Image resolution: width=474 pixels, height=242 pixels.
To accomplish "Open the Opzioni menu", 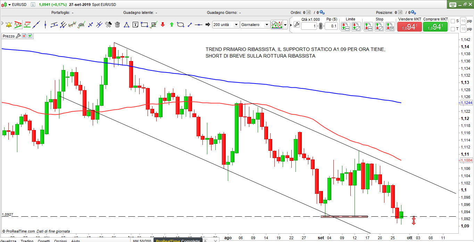I will pos(60,241).
